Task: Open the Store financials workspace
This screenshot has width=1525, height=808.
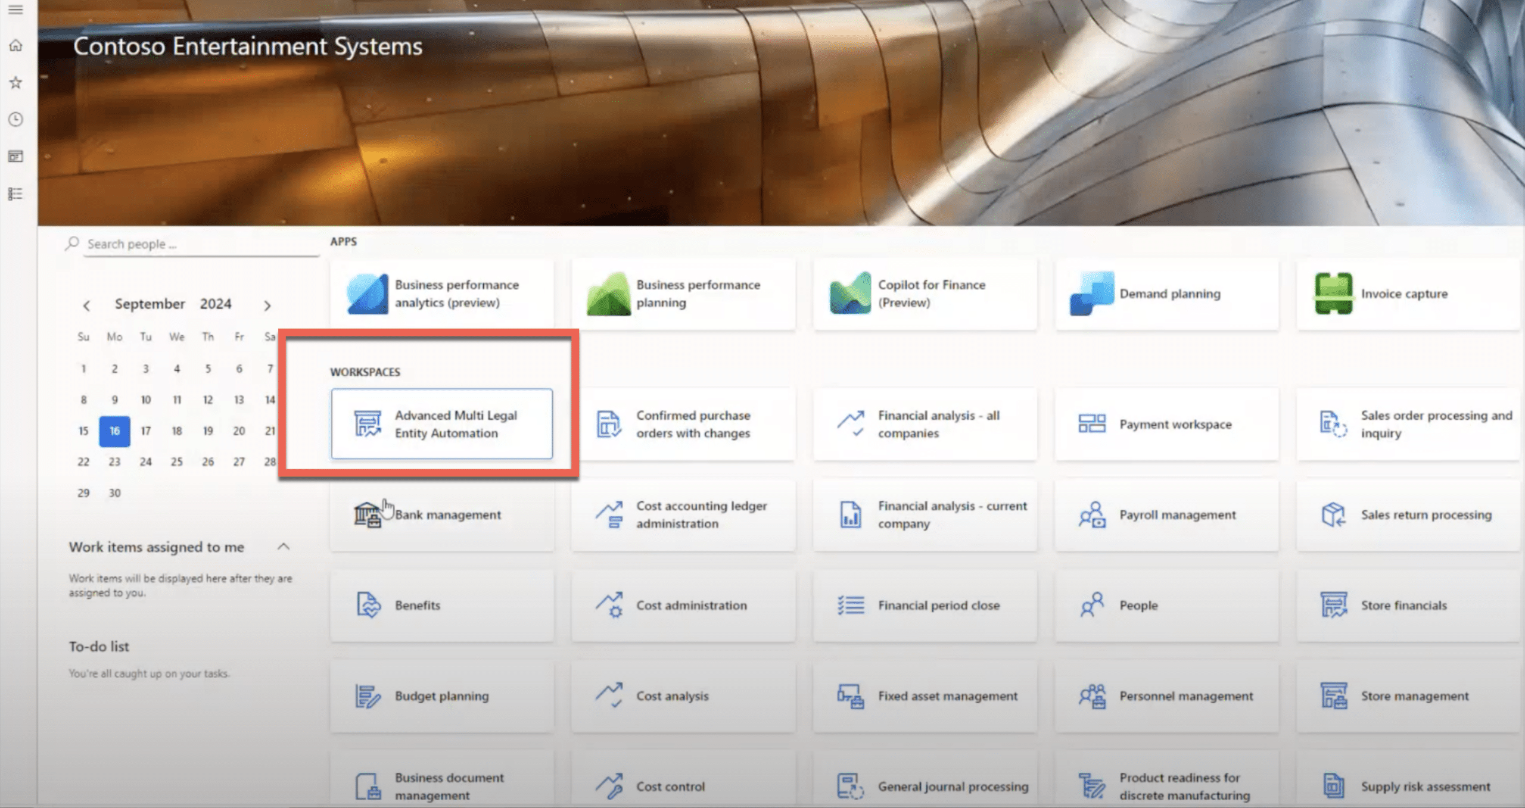Action: [1408, 605]
